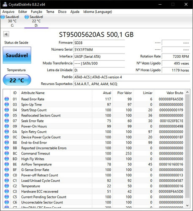Click raw value 000016160016 of Airflow Temperature
Image resolution: width=193 pixels, height=211 pixels.
(x=171, y=164)
